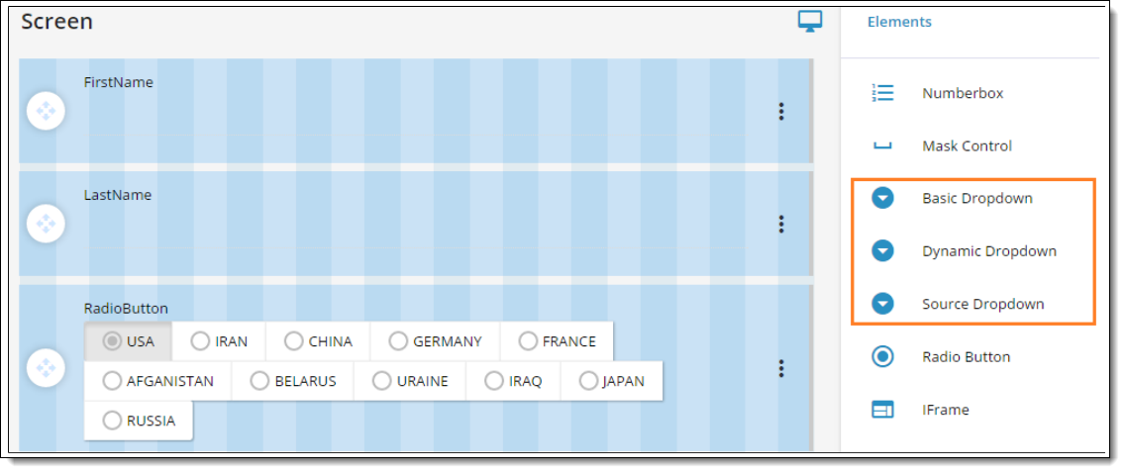1125x473 pixels.
Task: Select the Mask Control element icon
Action: [x=882, y=146]
